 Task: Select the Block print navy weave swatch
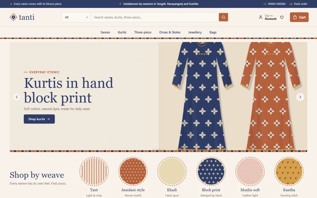(211, 171)
